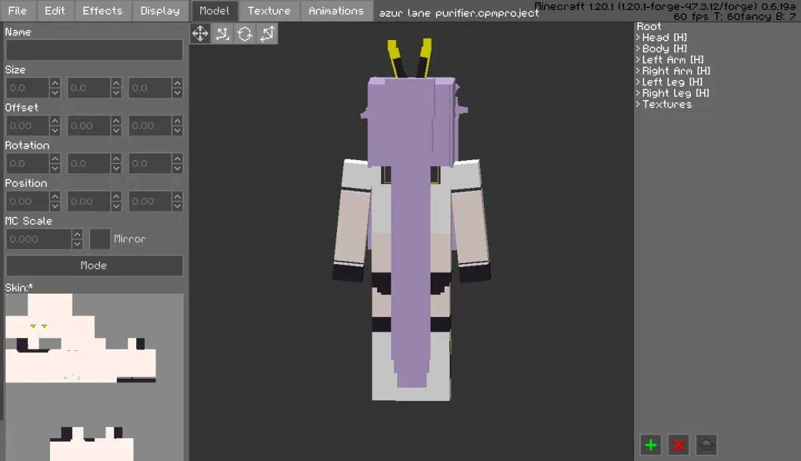Select the rotation gizmo tool
Screen dimensions: 801x461
point(245,33)
